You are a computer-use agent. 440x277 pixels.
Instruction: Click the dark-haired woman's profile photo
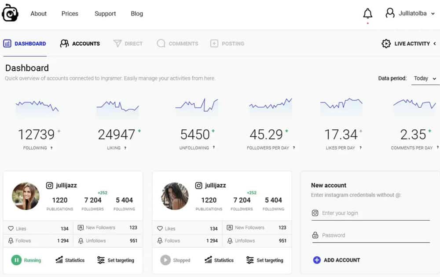(175, 196)
